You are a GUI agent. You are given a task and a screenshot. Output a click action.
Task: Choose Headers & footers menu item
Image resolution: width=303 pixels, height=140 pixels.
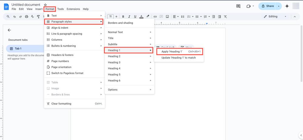[x=75, y=55]
